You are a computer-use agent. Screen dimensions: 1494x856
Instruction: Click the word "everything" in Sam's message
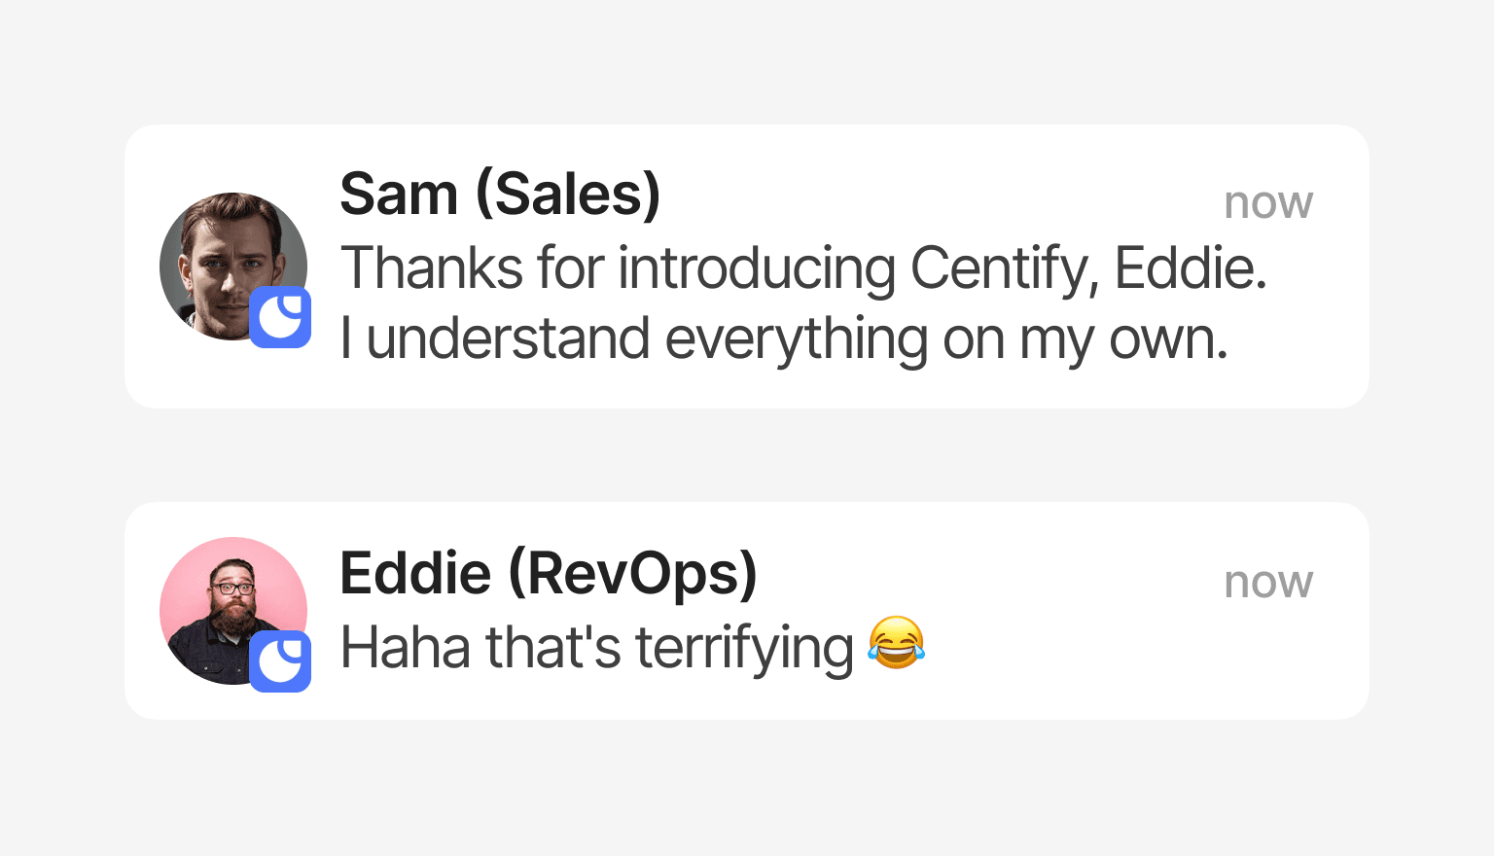point(797,340)
